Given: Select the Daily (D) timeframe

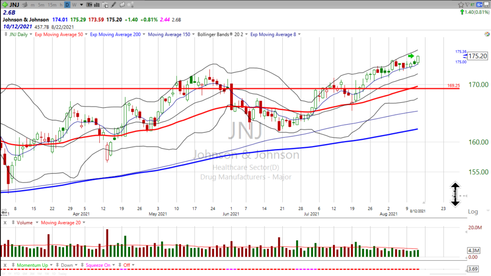Looking at the screenshot, I should click(x=68, y=5).
